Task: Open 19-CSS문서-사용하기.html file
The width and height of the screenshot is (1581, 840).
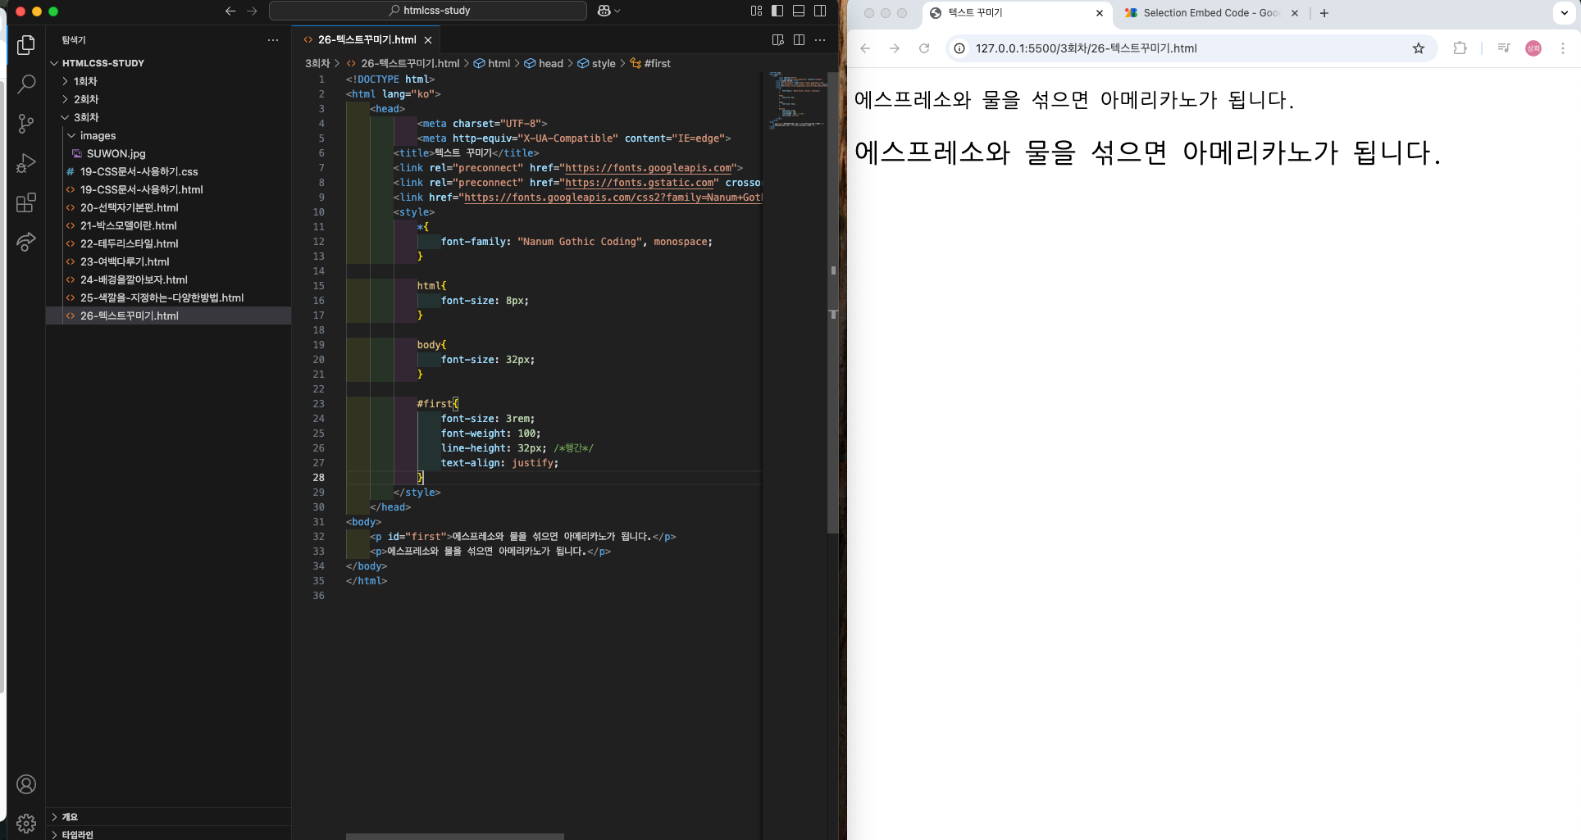Action: click(x=169, y=189)
